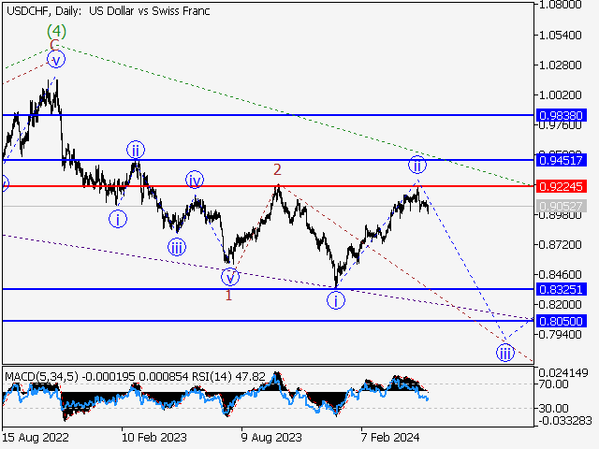Click the 70.00 RSI level label
Viewport: 599px width, 449px height.
coord(553,384)
